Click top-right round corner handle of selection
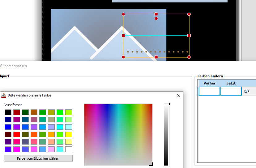 click(x=189, y=14)
